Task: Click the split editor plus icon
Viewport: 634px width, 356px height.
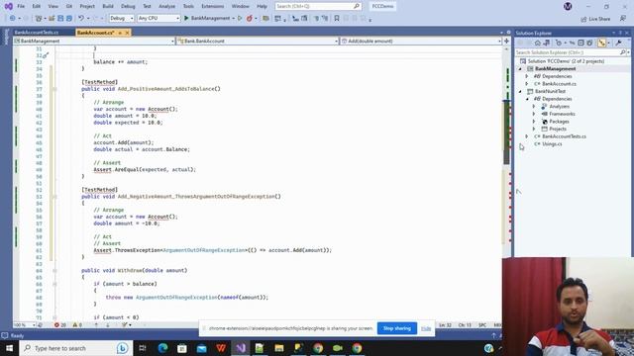Action: pos(506,41)
